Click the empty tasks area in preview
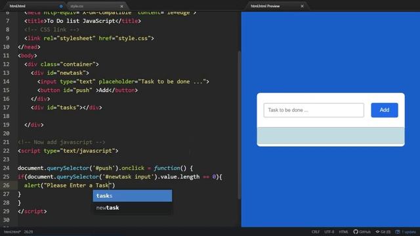This screenshot has width=420, height=236. (331, 136)
